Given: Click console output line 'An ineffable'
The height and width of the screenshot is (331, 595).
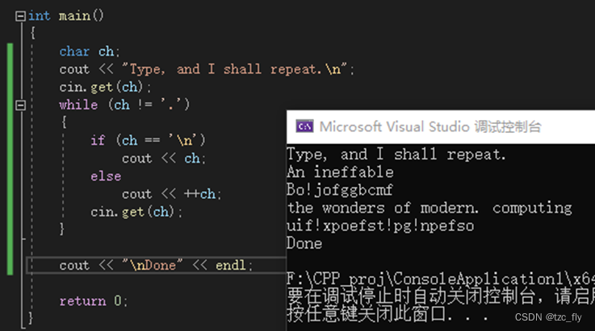Looking at the screenshot, I should [340, 172].
